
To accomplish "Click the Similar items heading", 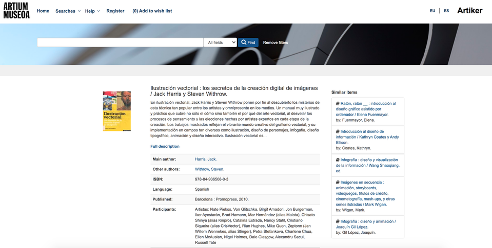I will pos(344,92).
